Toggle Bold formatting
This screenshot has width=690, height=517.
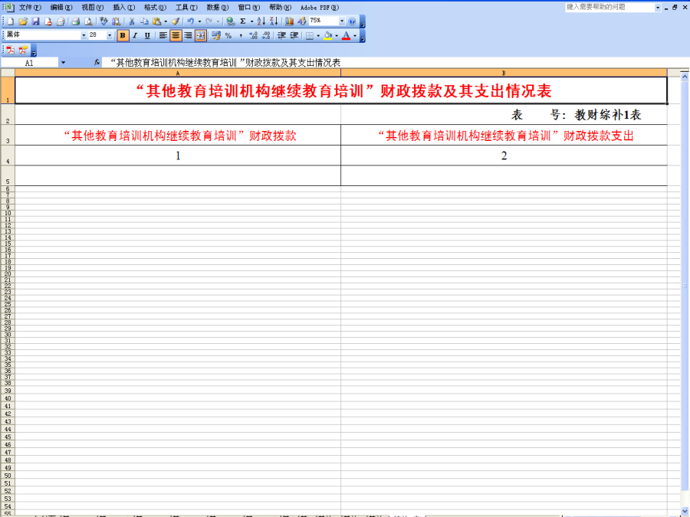point(123,35)
